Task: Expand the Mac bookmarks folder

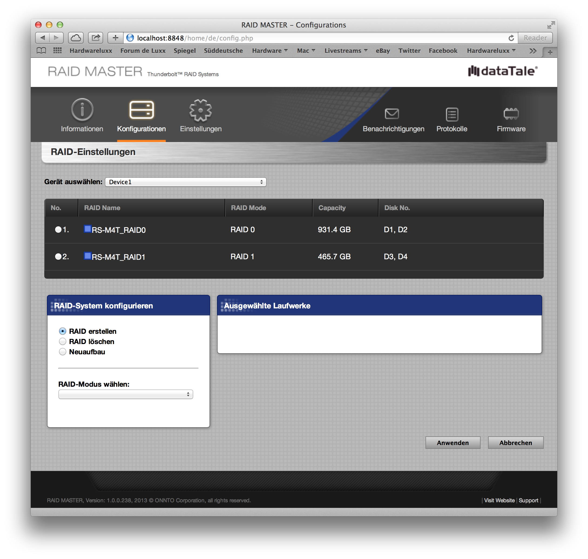Action: [306, 51]
